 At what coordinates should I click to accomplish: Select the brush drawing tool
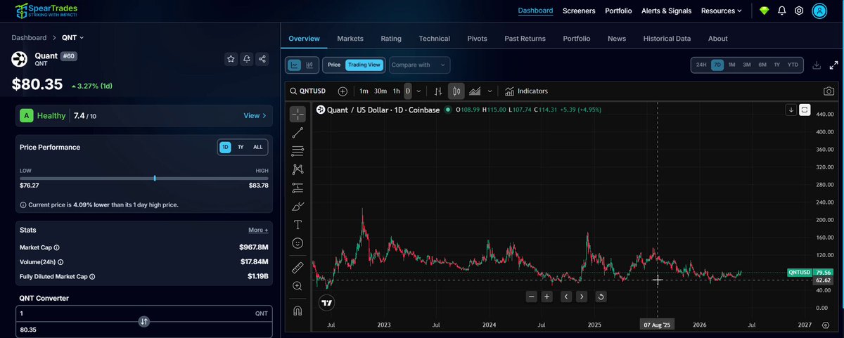click(x=298, y=206)
